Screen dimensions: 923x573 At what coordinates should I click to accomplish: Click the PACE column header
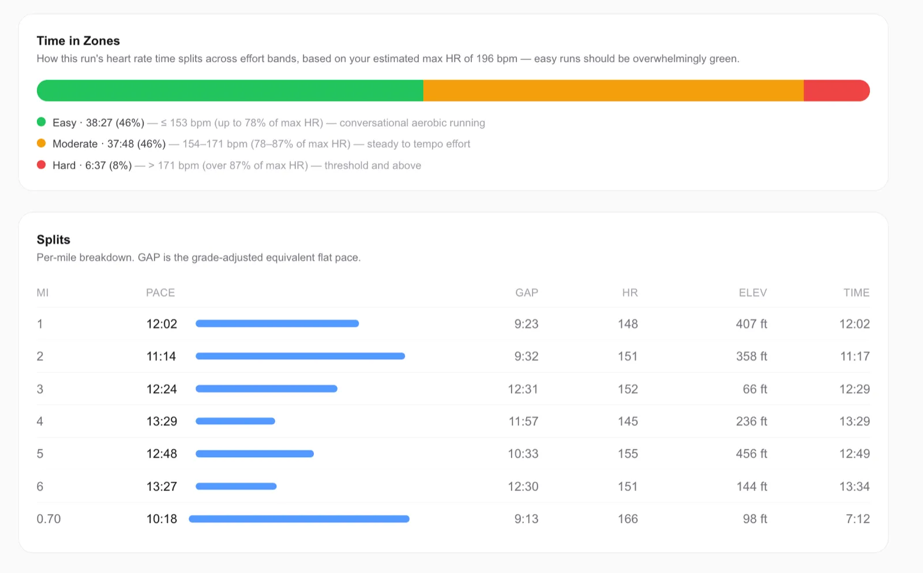click(x=160, y=293)
